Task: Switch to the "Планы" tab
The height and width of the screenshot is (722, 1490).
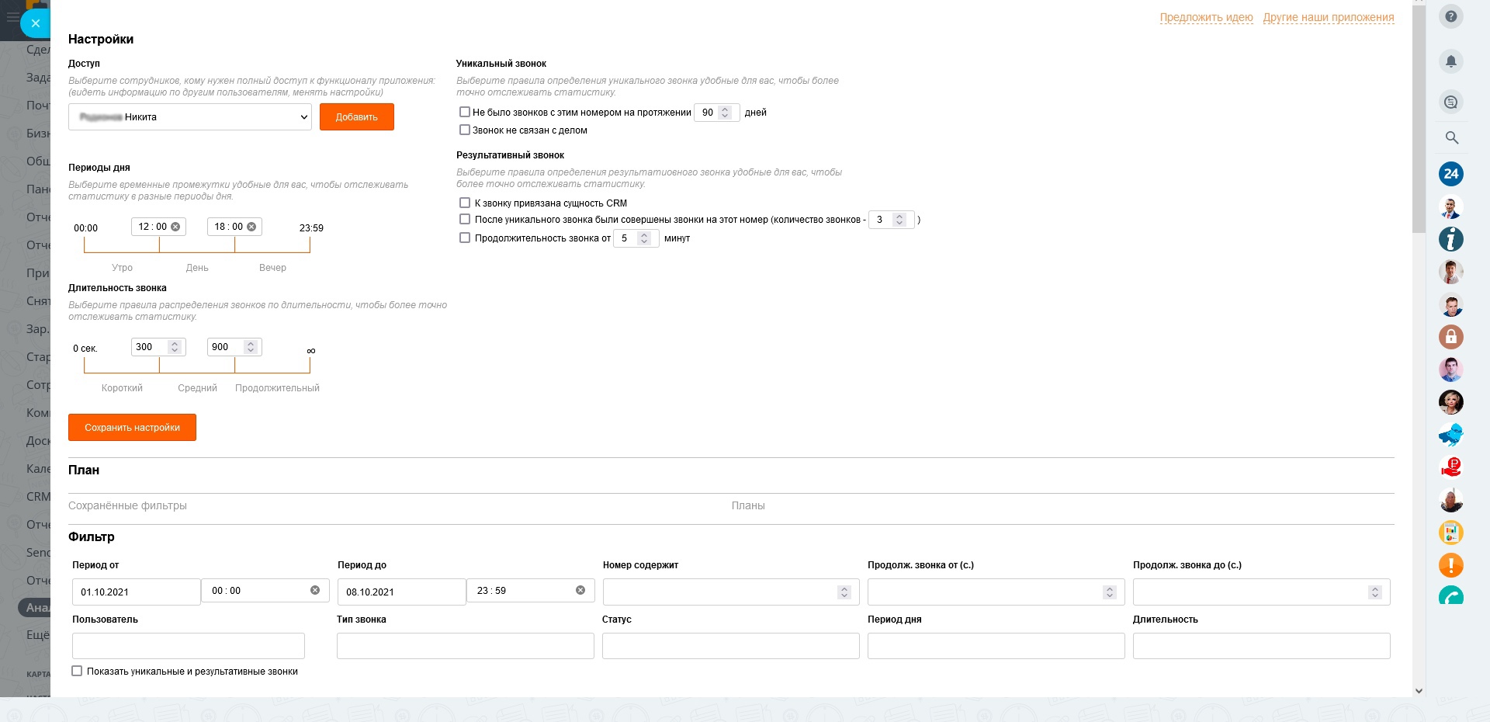Action: (x=748, y=506)
